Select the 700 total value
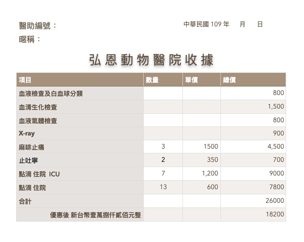304x242 pixels. pyautogui.click(x=278, y=160)
